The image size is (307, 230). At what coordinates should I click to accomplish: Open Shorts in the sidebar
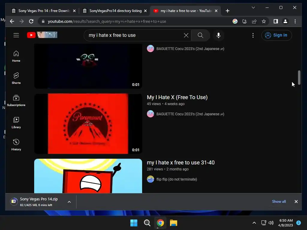click(16, 78)
